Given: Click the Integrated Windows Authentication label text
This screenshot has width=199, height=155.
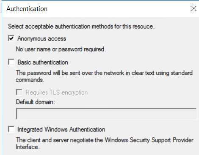Looking at the screenshot, I should (x=61, y=129).
